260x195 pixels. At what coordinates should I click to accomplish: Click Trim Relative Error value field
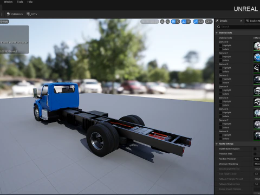257,174
